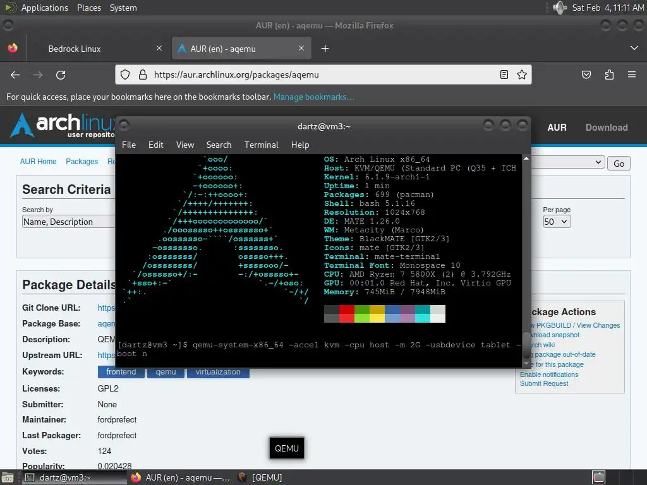Open terminal Help menu

(300, 145)
